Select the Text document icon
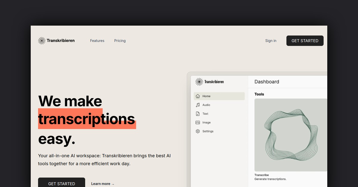 197,114
